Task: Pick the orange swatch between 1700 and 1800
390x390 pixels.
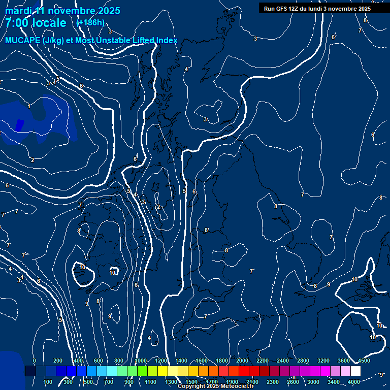Action: click(x=213, y=371)
